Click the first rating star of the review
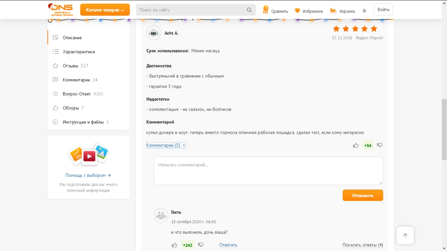447x251 pixels. coord(336,29)
